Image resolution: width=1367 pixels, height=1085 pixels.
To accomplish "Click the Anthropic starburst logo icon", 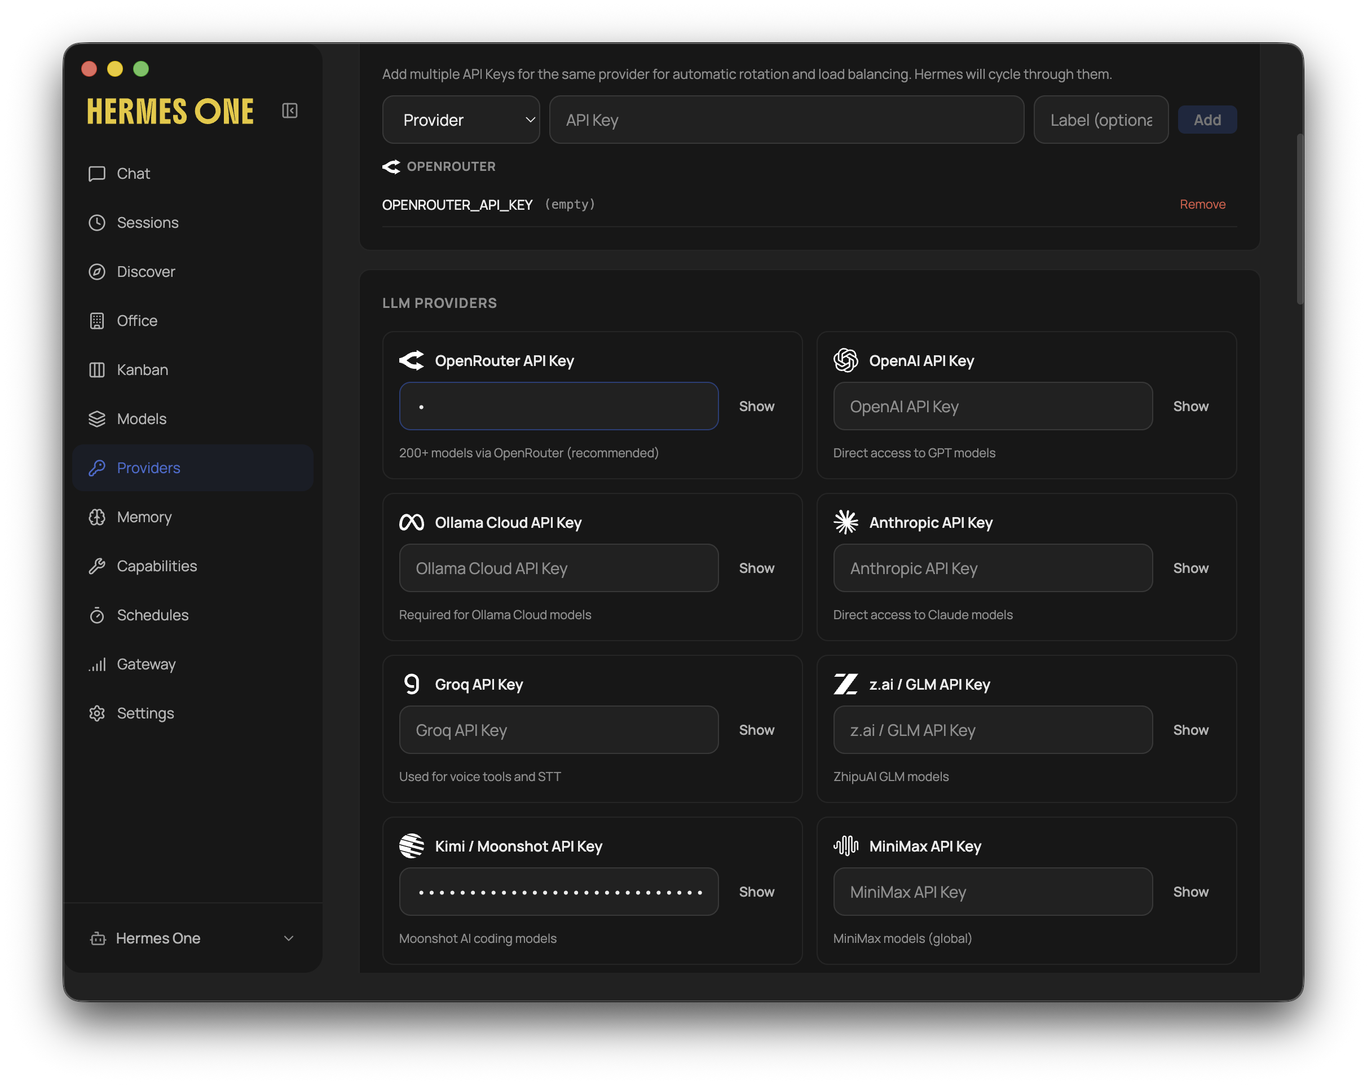I will point(846,523).
